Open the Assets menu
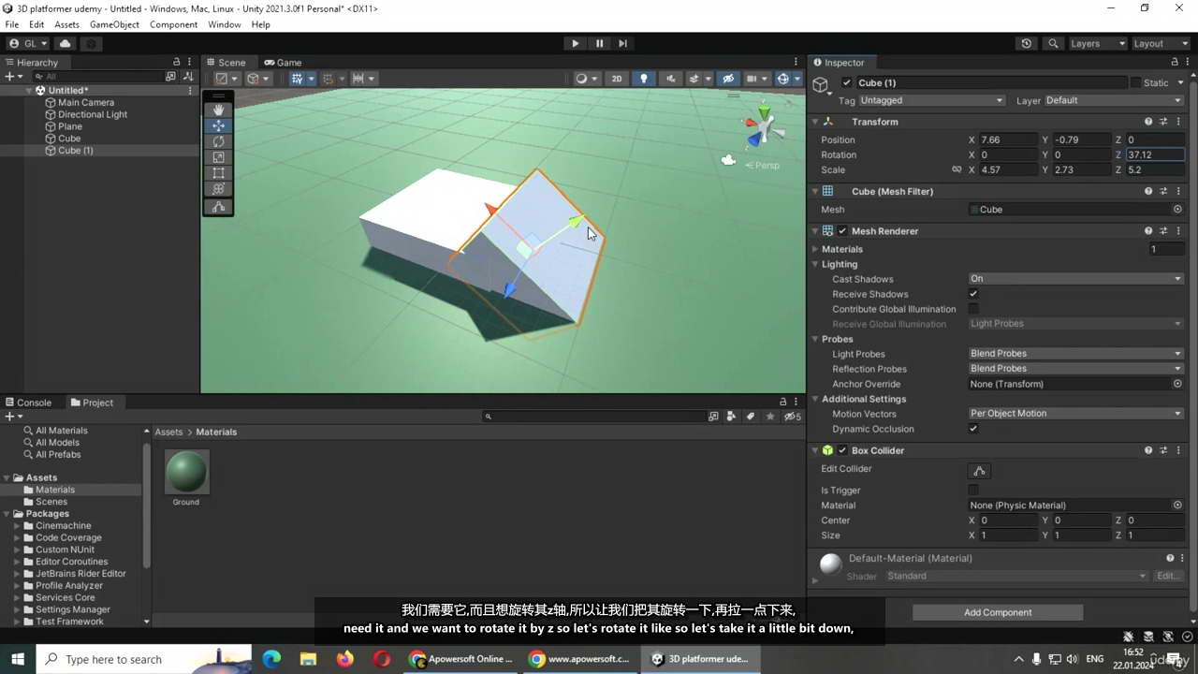1198x674 pixels. point(66,24)
